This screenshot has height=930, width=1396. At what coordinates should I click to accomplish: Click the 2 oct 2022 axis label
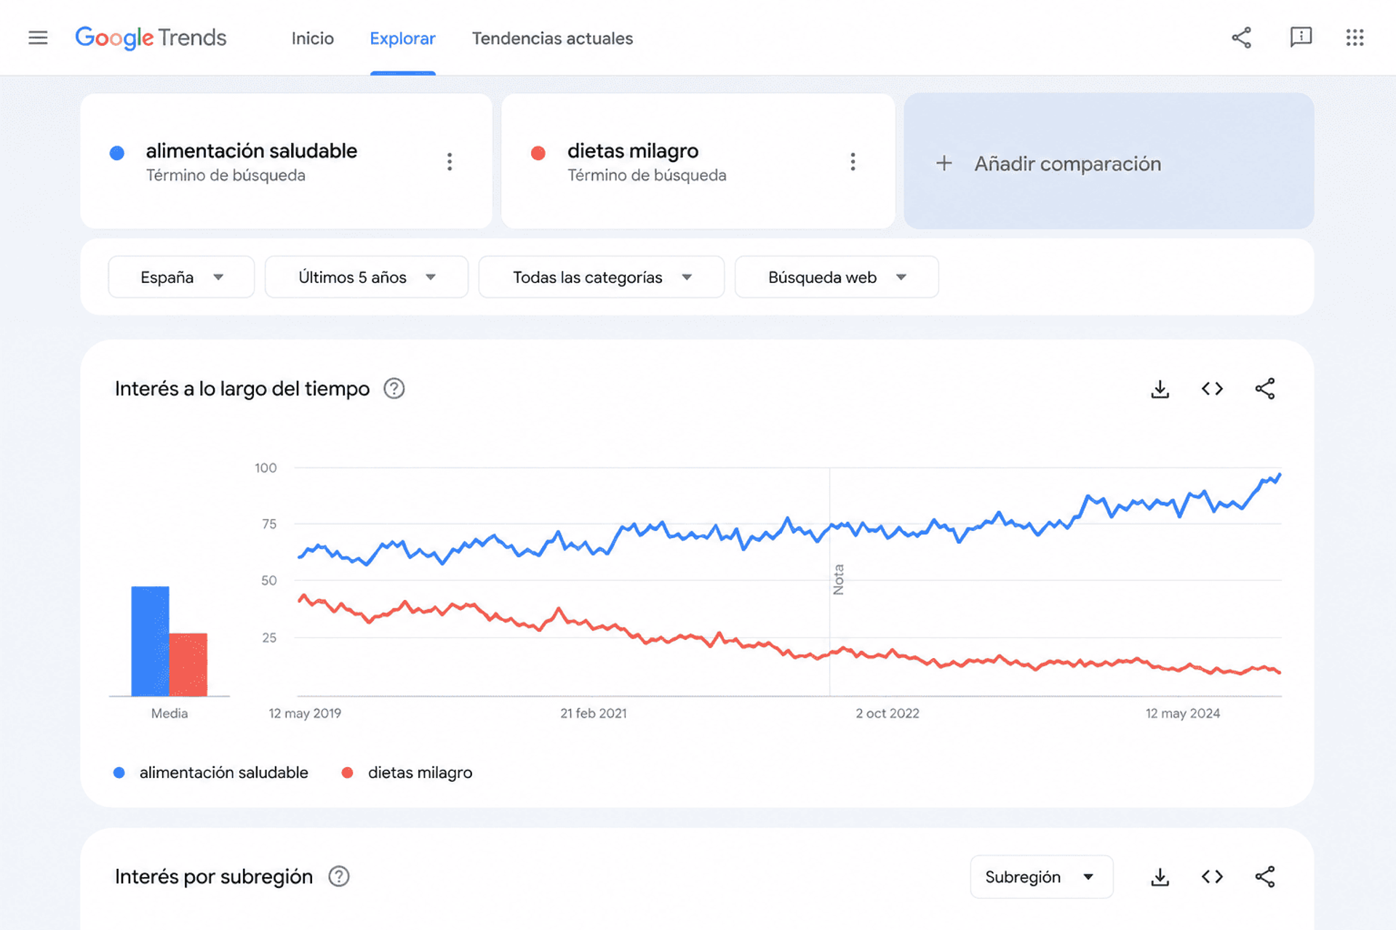coord(887,713)
